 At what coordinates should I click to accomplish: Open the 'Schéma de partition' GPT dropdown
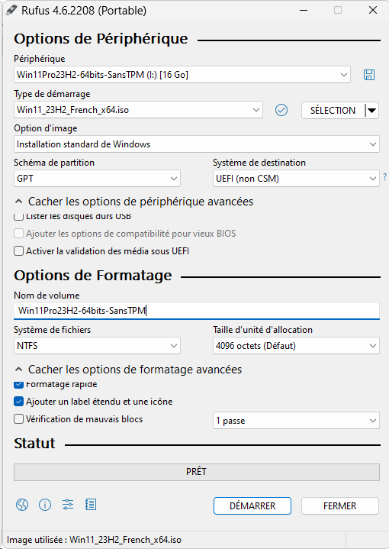[x=97, y=179]
